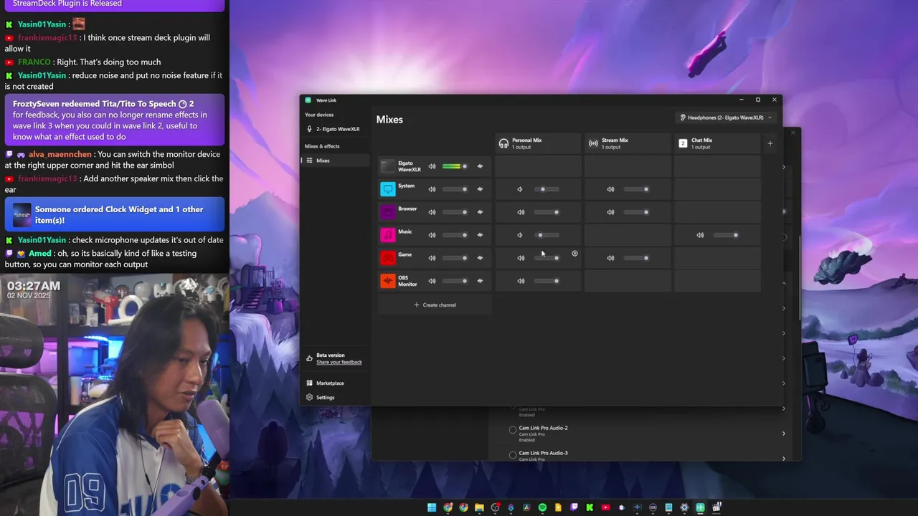
Task: Click the empty Chat Mix cell for Game
Action: click(x=717, y=258)
